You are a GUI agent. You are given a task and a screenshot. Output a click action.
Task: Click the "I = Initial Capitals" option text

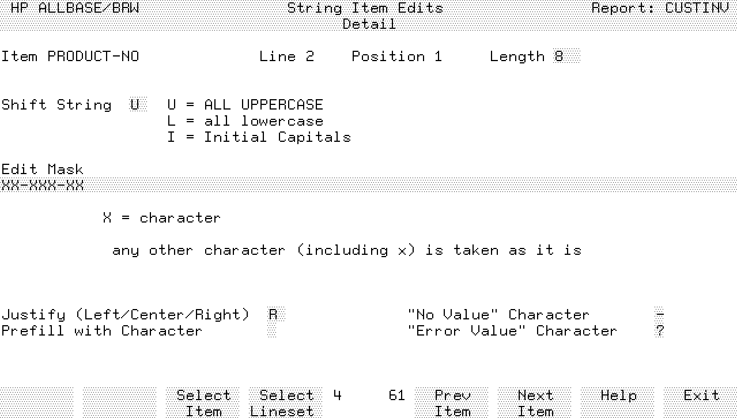pyautogui.click(x=259, y=137)
